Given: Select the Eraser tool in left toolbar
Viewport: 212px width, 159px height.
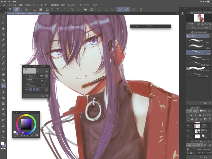Looking at the screenshot, I should coord(3,75).
